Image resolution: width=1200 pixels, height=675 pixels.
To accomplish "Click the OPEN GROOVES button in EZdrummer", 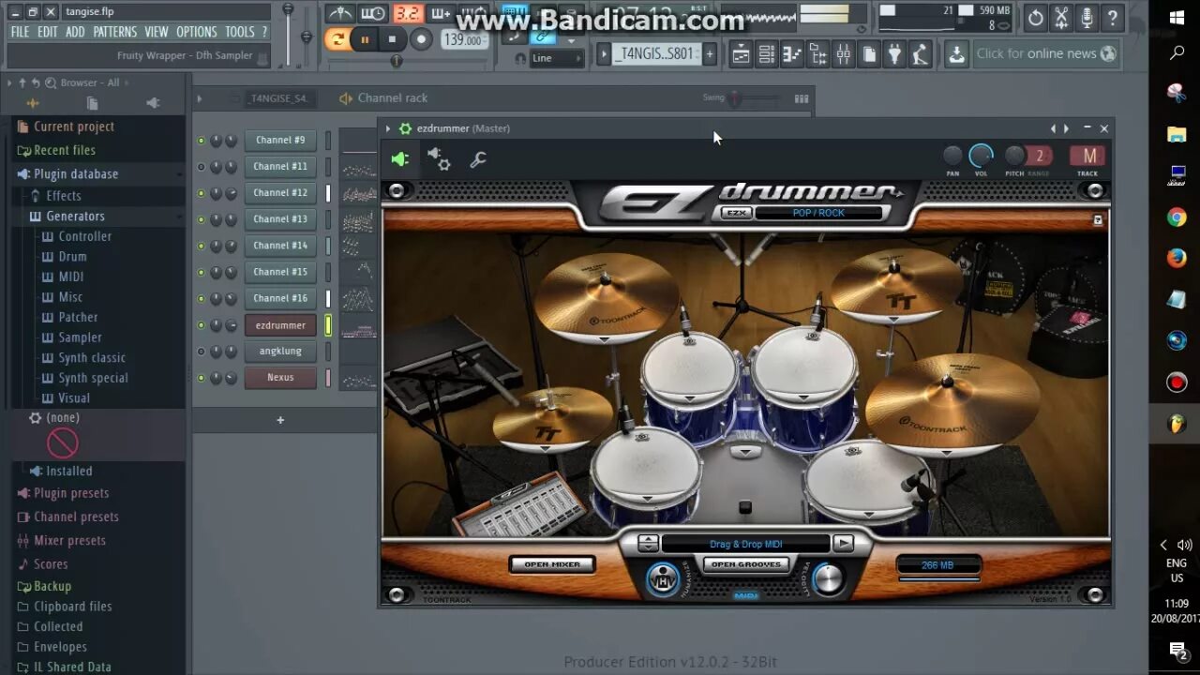I will [746, 564].
